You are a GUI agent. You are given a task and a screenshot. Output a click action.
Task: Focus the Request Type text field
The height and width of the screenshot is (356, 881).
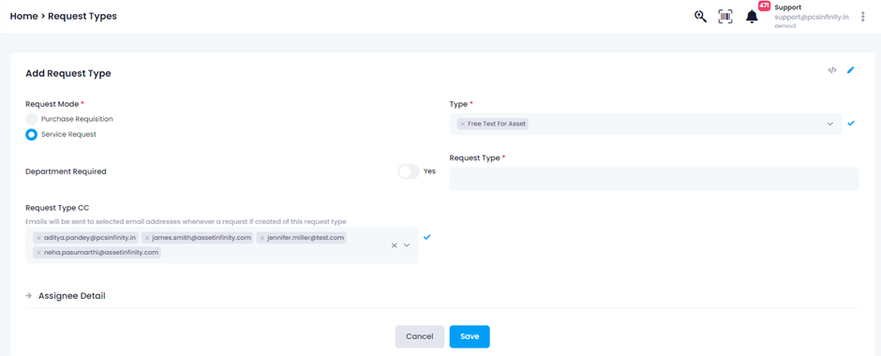tap(654, 179)
